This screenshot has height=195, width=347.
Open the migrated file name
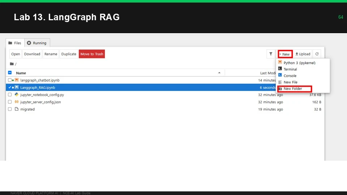tap(27, 109)
